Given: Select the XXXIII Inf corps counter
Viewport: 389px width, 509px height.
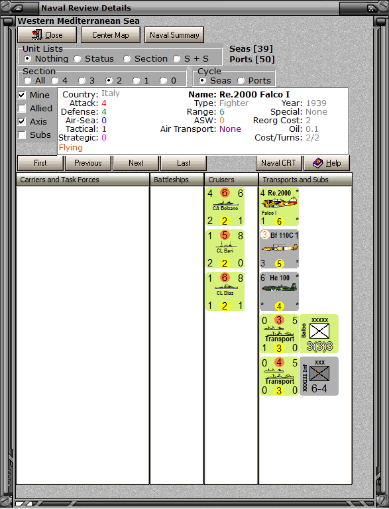Looking at the screenshot, I should (x=319, y=376).
